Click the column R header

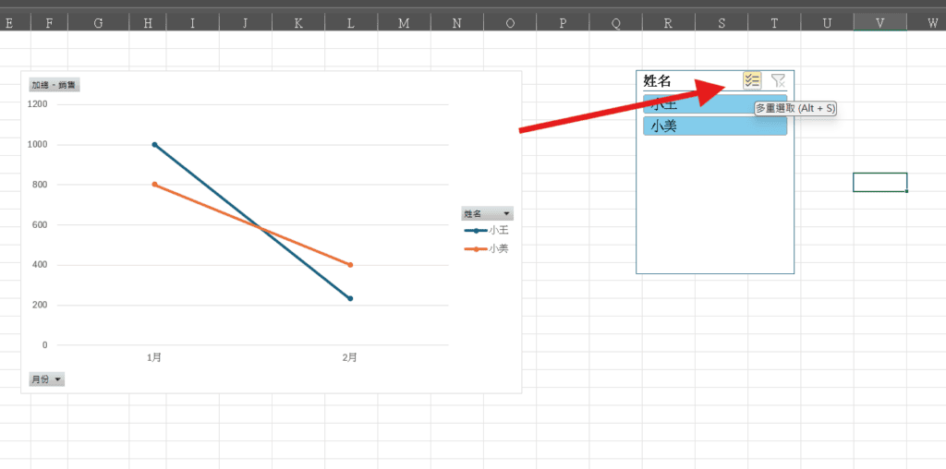tap(668, 22)
